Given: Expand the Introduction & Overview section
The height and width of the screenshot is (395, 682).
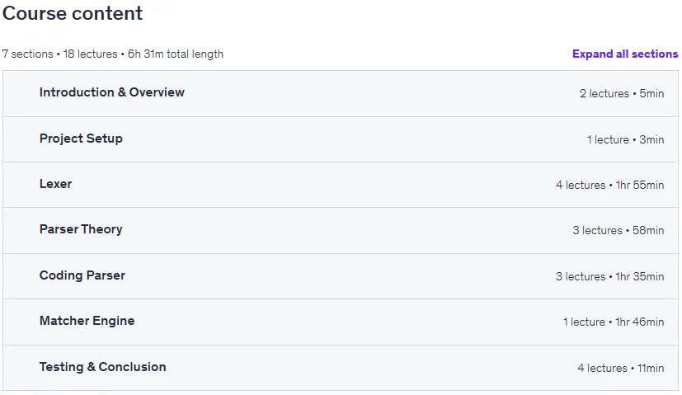Looking at the screenshot, I should coord(340,93).
